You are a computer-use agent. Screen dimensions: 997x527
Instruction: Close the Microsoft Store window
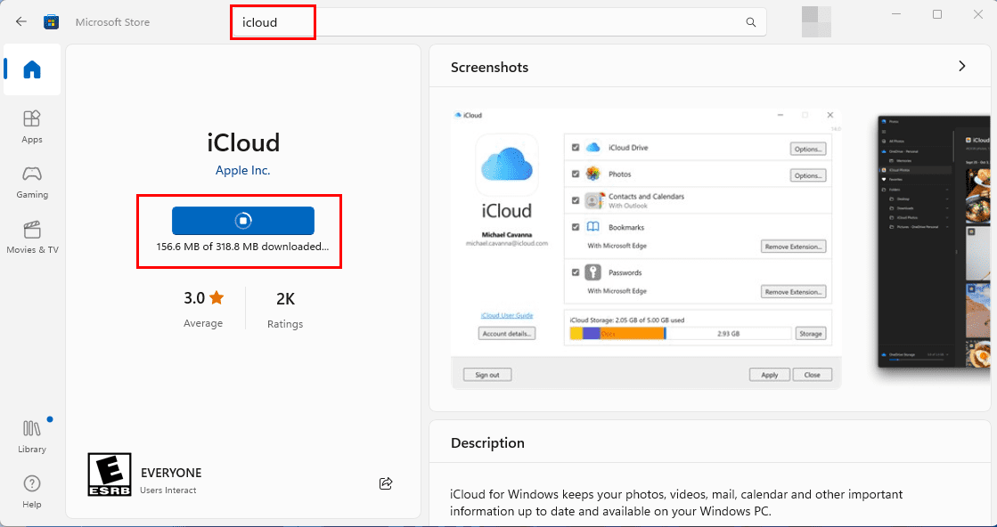click(x=978, y=14)
